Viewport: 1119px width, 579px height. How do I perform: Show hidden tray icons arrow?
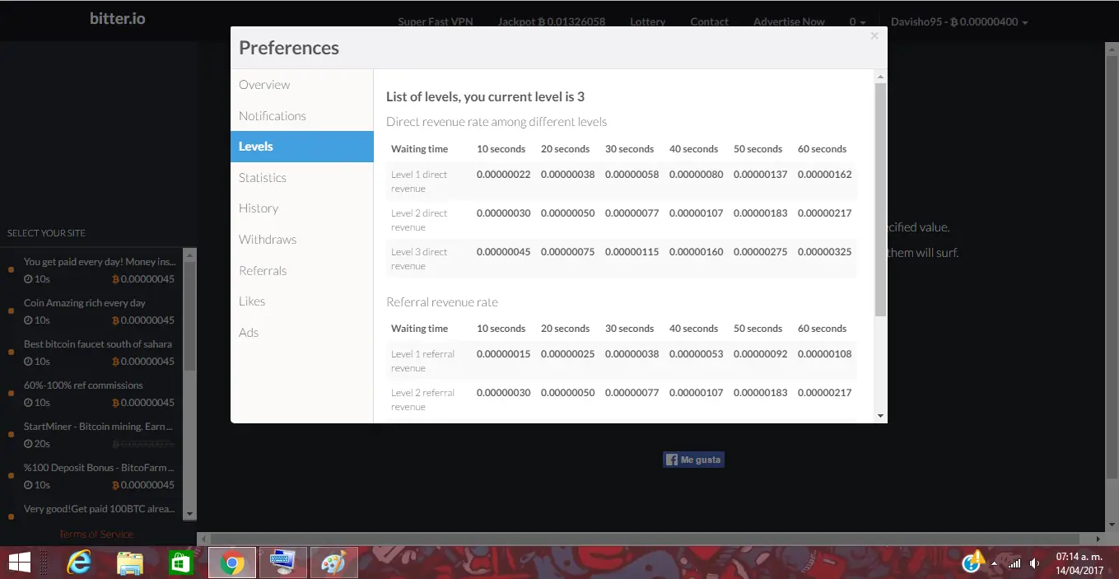pyautogui.click(x=994, y=563)
